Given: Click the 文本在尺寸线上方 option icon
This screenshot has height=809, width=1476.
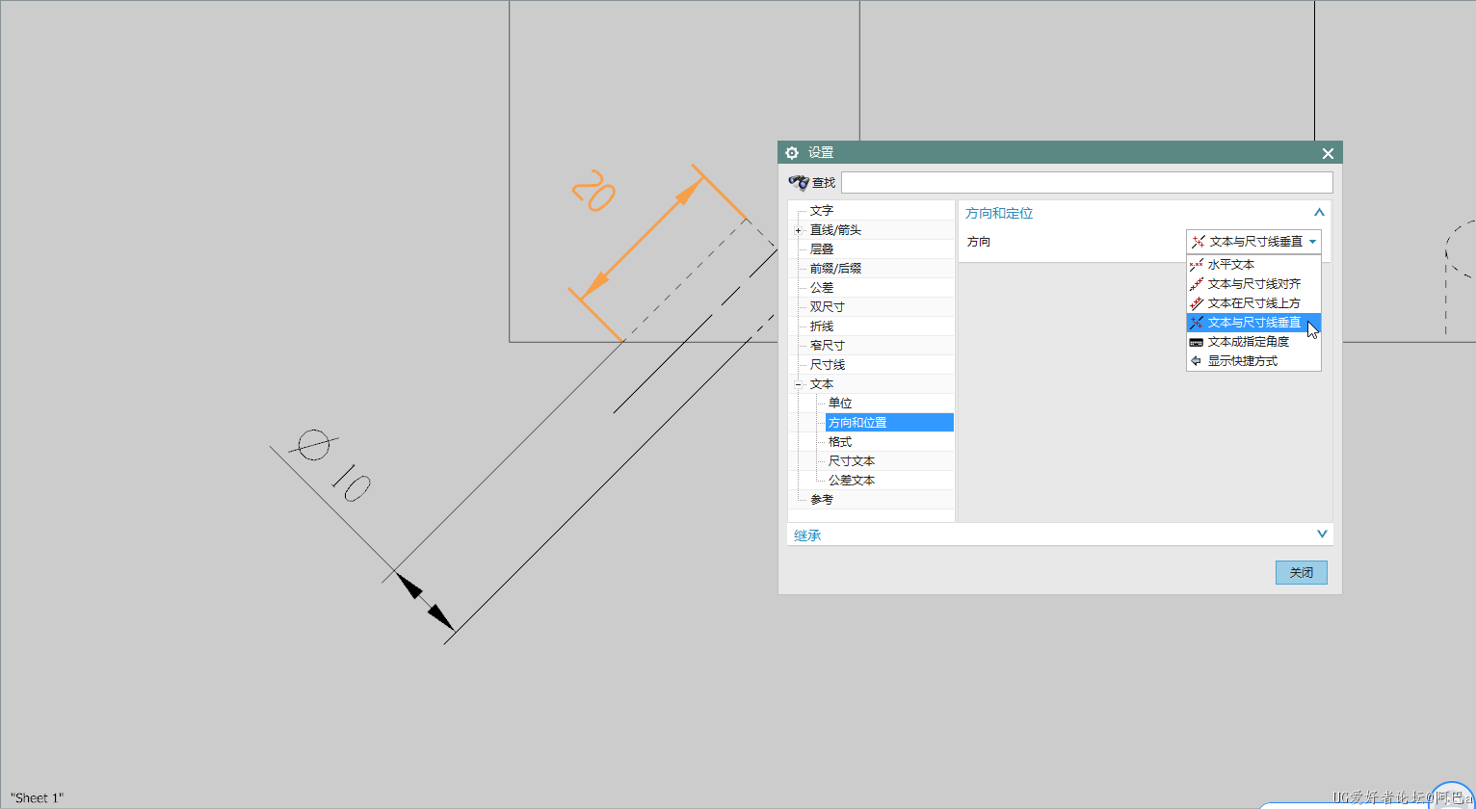Looking at the screenshot, I should pos(1197,303).
